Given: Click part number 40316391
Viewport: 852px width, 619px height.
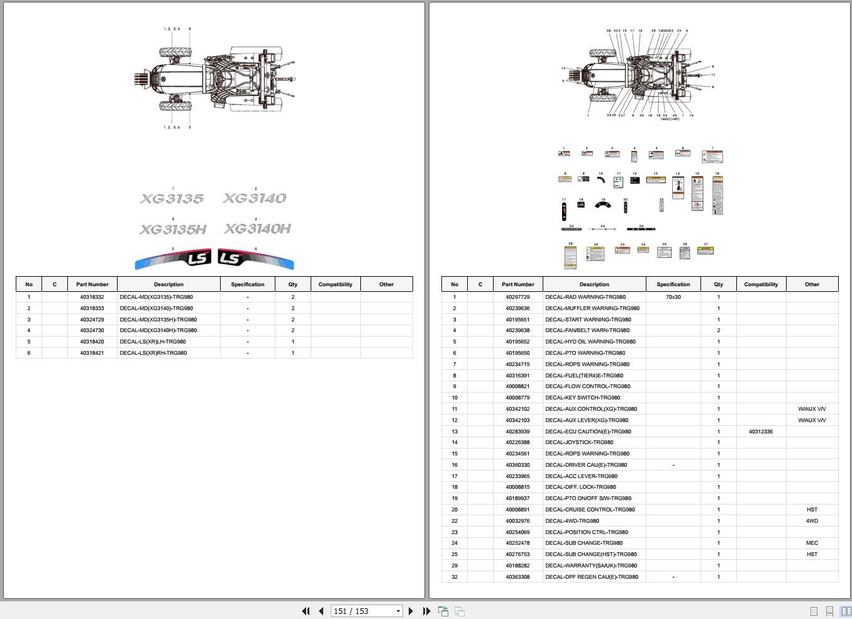Looking at the screenshot, I should pyautogui.click(x=517, y=376).
